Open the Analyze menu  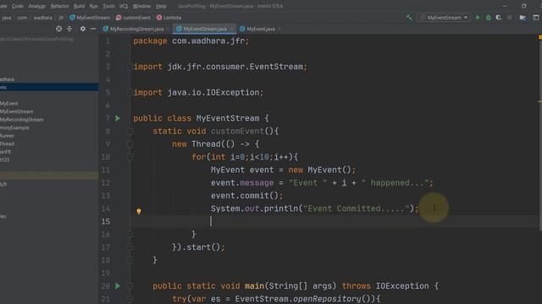coord(36,6)
